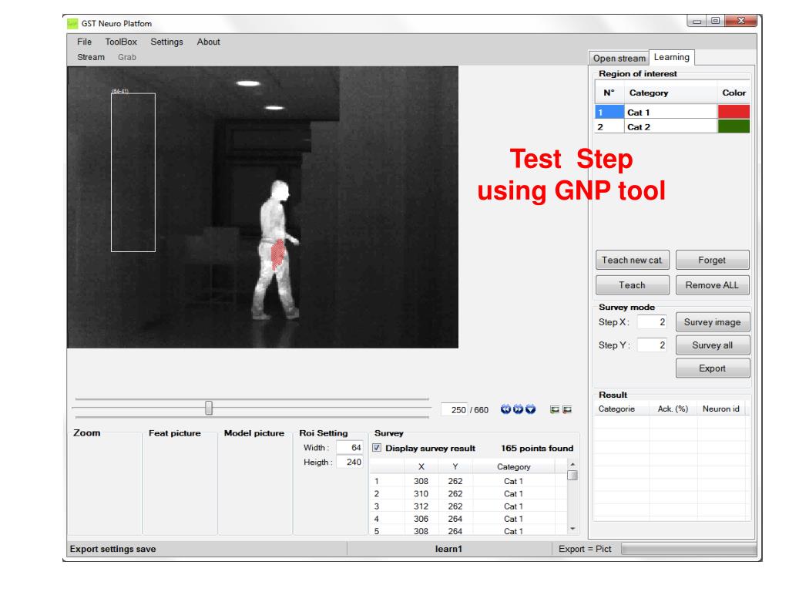Click the red-marked picture icon
789x592 pixels.
click(567, 409)
